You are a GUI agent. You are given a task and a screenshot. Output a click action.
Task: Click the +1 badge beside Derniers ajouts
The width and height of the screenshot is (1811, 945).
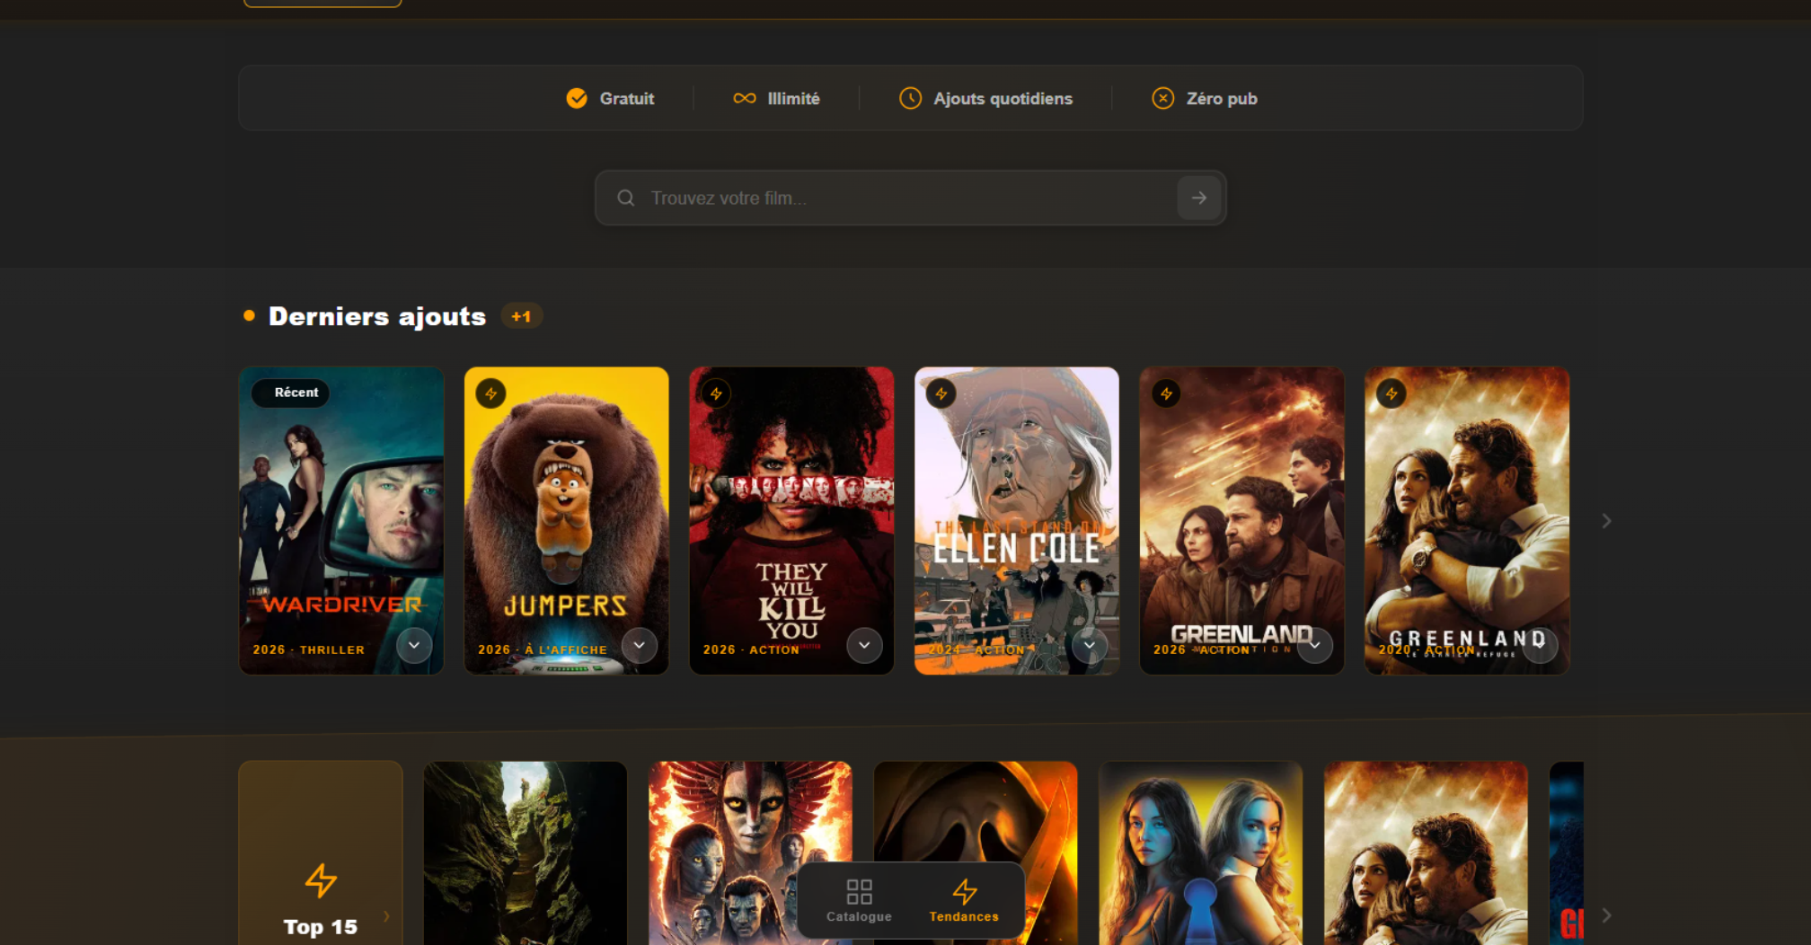pyautogui.click(x=521, y=316)
